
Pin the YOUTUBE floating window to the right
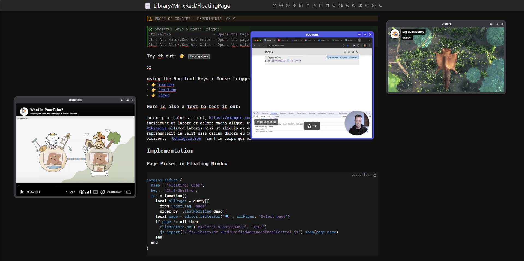coord(365,35)
